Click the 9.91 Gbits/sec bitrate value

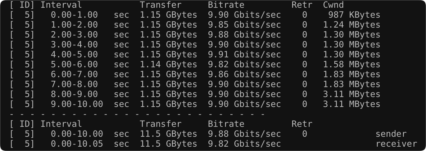click(244, 55)
